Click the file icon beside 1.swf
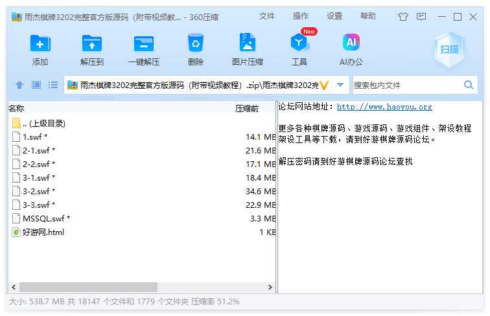The height and width of the screenshot is (316, 490). [16, 137]
